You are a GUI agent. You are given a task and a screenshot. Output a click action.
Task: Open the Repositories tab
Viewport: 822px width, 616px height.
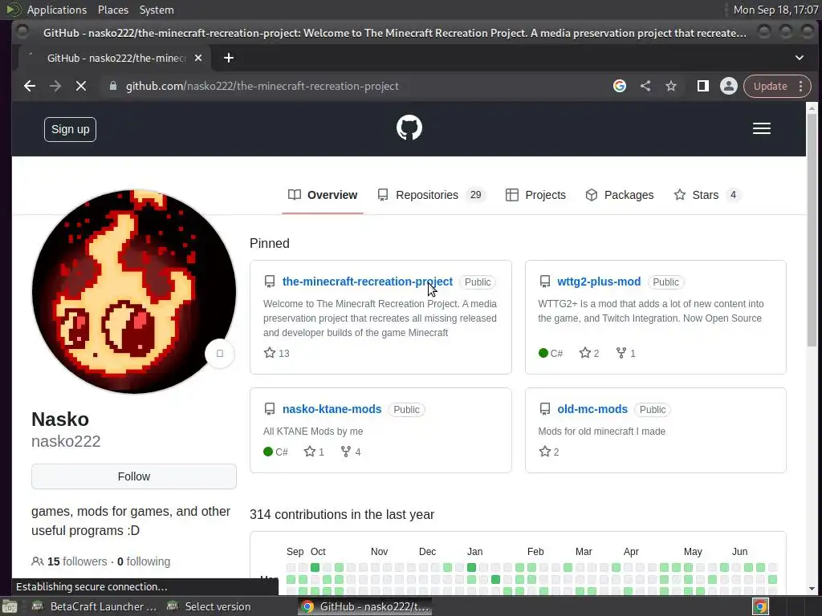[x=431, y=195]
